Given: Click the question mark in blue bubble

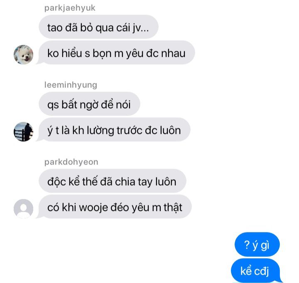Looking at the screenshot, I should (x=247, y=245).
